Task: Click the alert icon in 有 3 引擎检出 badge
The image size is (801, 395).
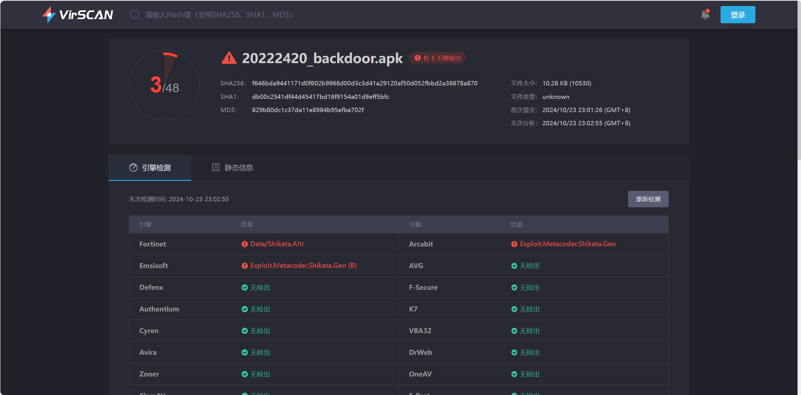Action: [x=417, y=58]
